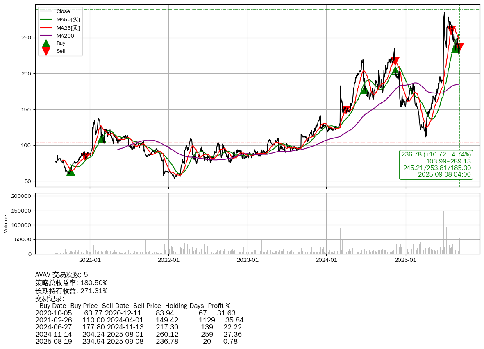Click the green Buy triangle in the legend
484x349 pixels.
click(x=46, y=43)
